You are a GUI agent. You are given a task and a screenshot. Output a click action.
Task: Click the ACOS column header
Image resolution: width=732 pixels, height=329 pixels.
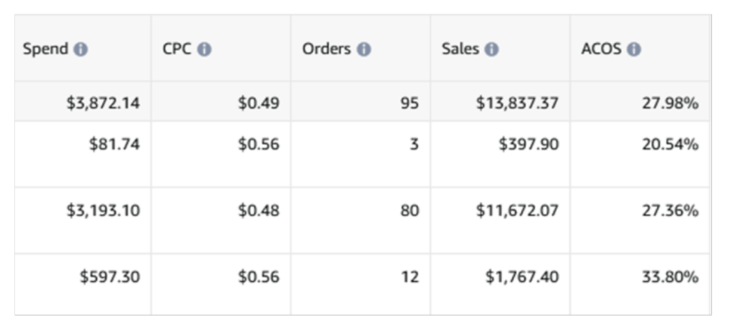pos(601,49)
